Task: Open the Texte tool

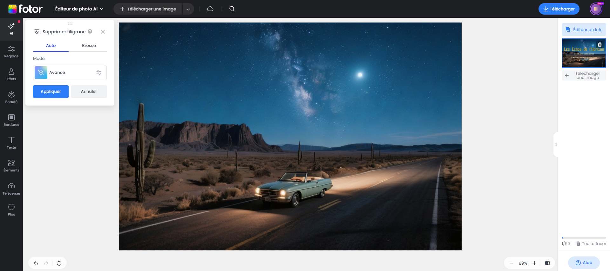Action: [x=11, y=143]
